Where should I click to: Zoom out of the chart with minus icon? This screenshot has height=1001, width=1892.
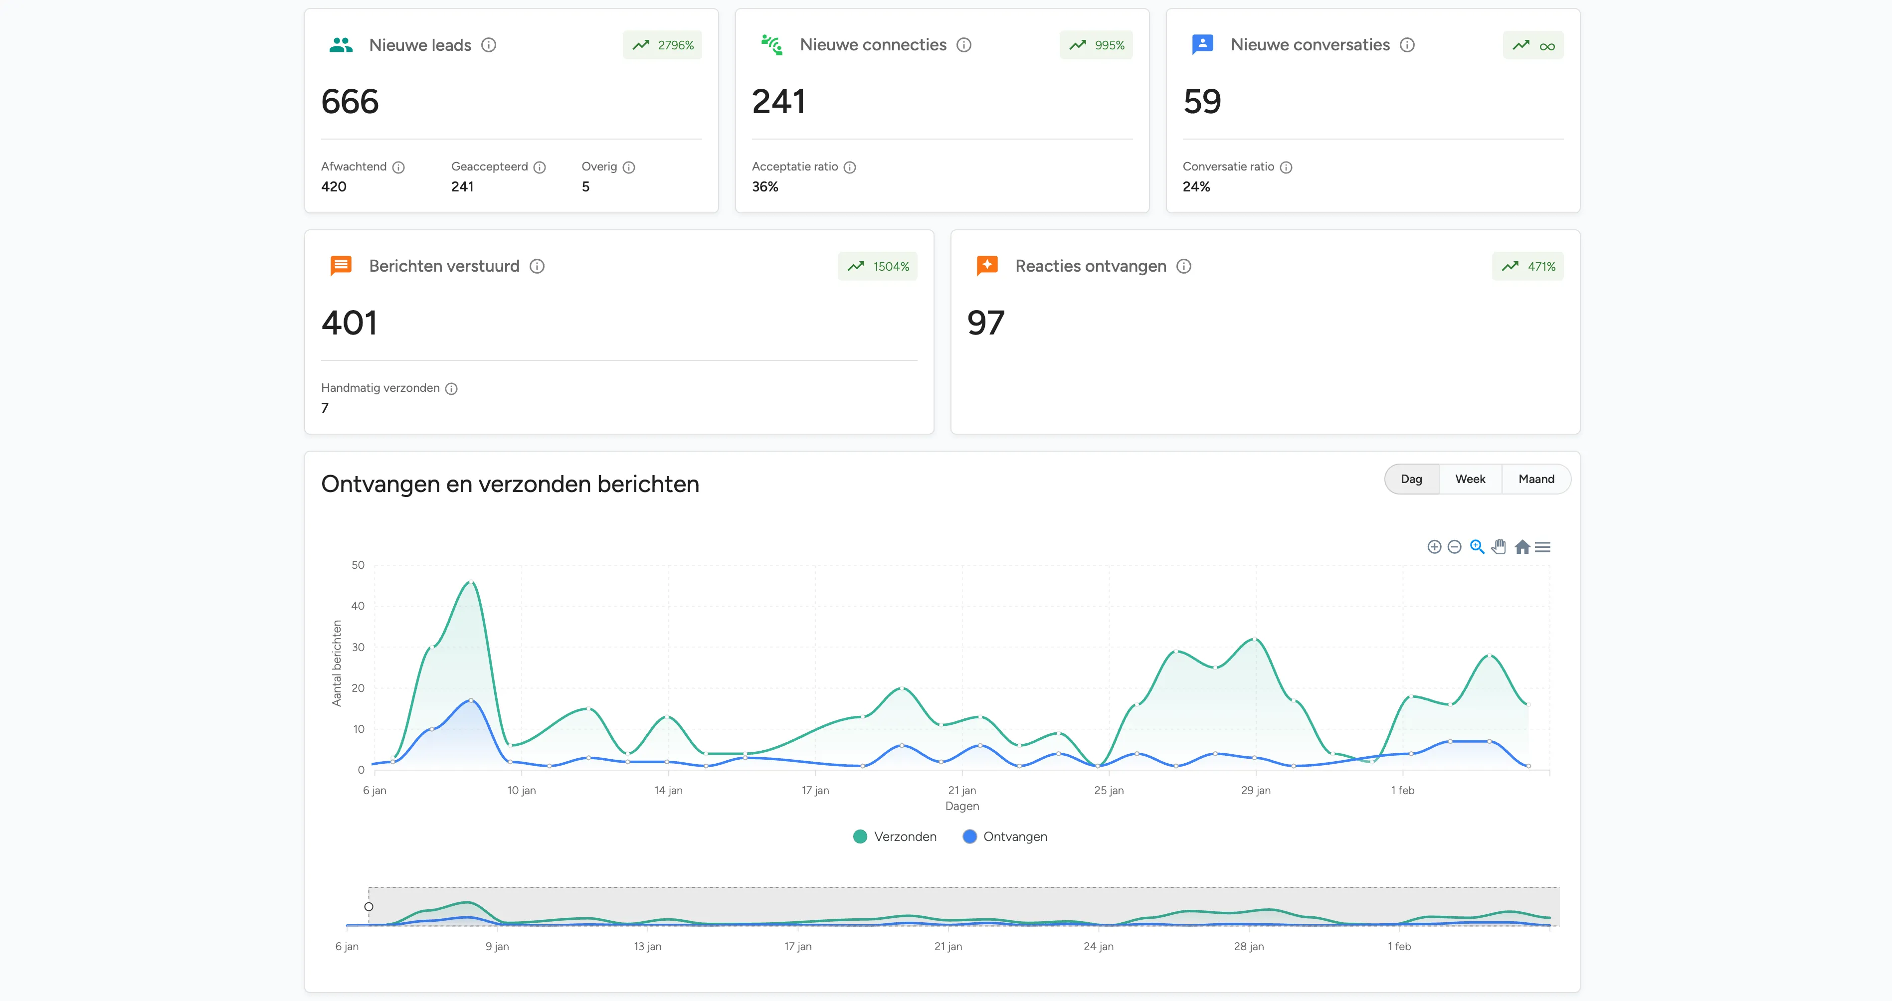1454,546
